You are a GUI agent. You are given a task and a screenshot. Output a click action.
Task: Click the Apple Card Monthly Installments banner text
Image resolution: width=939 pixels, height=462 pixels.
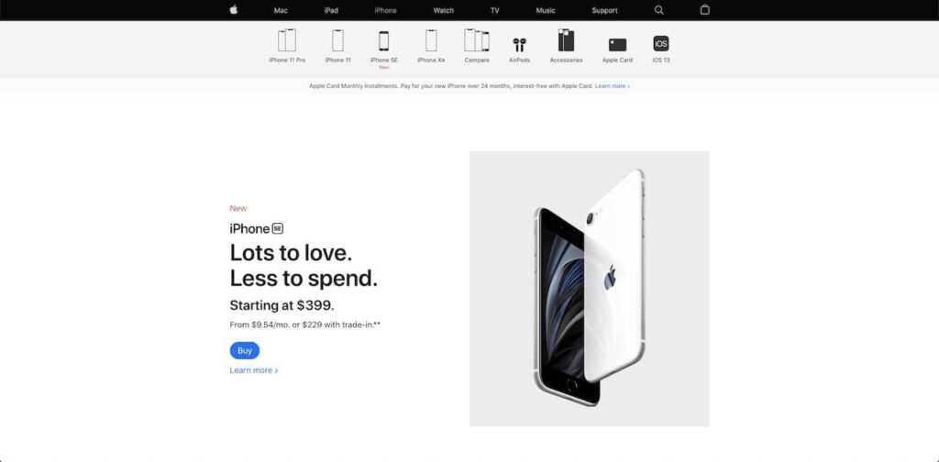coord(451,86)
